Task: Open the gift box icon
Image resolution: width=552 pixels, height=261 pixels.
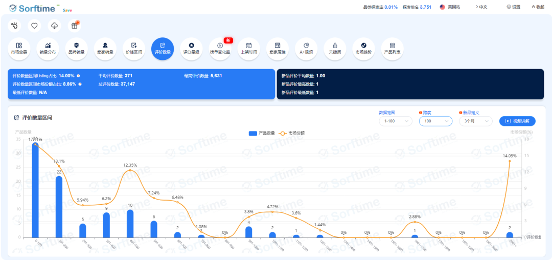Action: click(x=74, y=26)
